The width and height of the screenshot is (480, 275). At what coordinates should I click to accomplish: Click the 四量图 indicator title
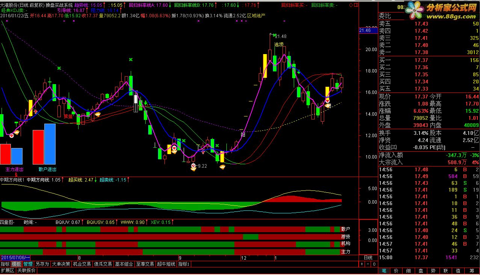[7, 222]
